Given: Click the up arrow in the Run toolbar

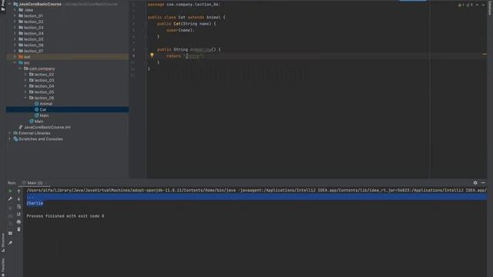Looking at the screenshot, I should (x=18, y=191).
